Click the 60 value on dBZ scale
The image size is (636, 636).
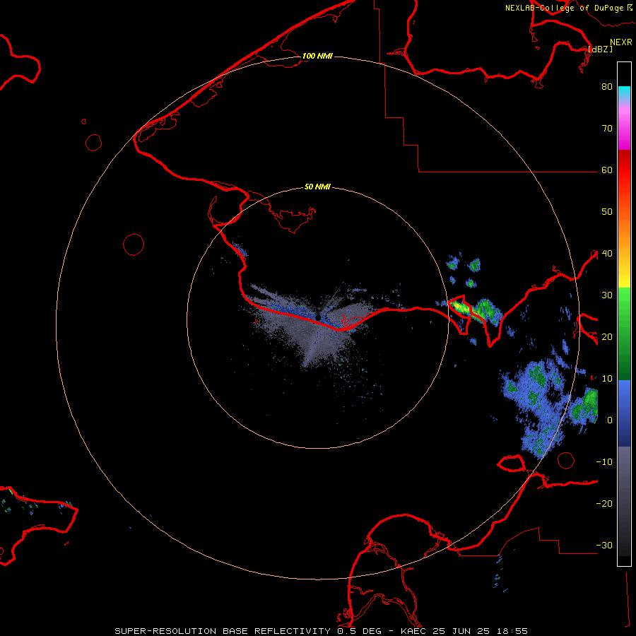click(607, 170)
